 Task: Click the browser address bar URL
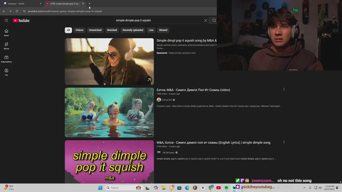point(65,11)
